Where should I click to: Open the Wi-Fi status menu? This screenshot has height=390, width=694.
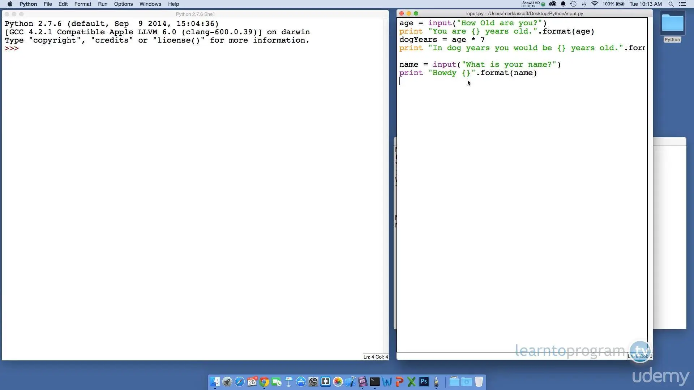click(x=595, y=4)
